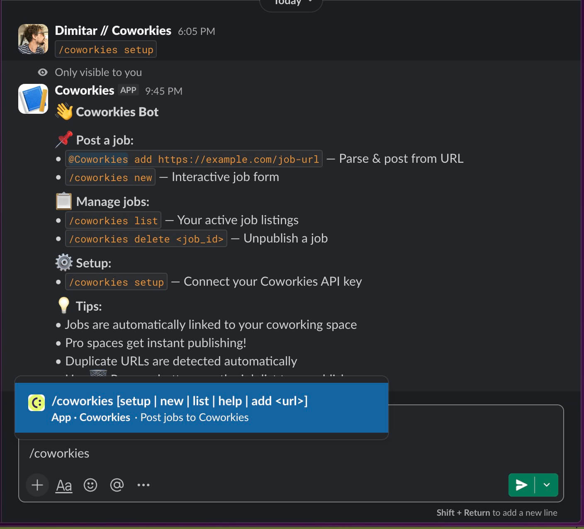
Task: Focus the message input containing /coworkies
Action: tap(290, 453)
